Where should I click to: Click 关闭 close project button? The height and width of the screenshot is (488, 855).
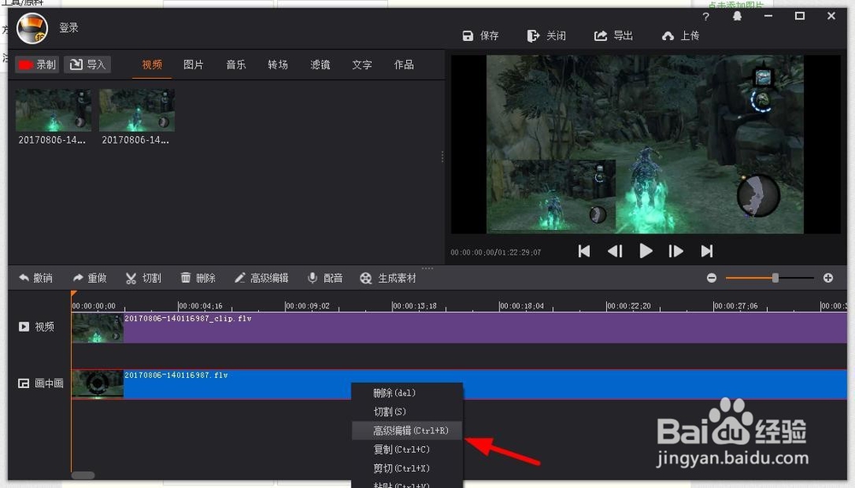(x=546, y=36)
